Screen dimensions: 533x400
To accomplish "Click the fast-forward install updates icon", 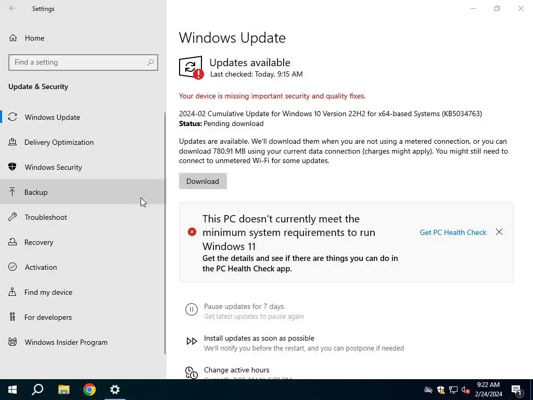I will [192, 341].
